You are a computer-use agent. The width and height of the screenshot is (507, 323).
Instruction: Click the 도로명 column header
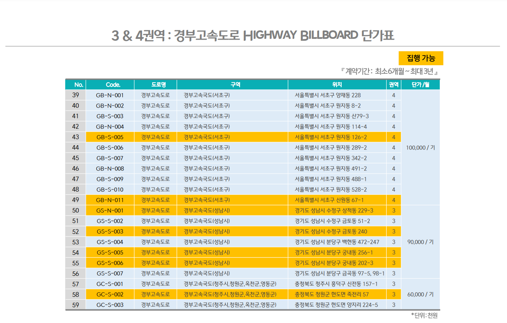tap(156, 85)
